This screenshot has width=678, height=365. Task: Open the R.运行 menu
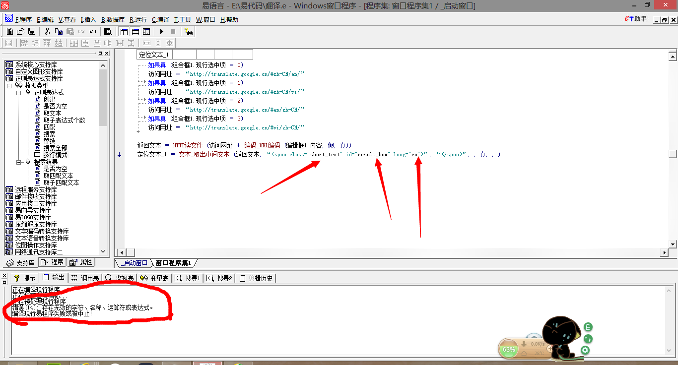pos(138,20)
